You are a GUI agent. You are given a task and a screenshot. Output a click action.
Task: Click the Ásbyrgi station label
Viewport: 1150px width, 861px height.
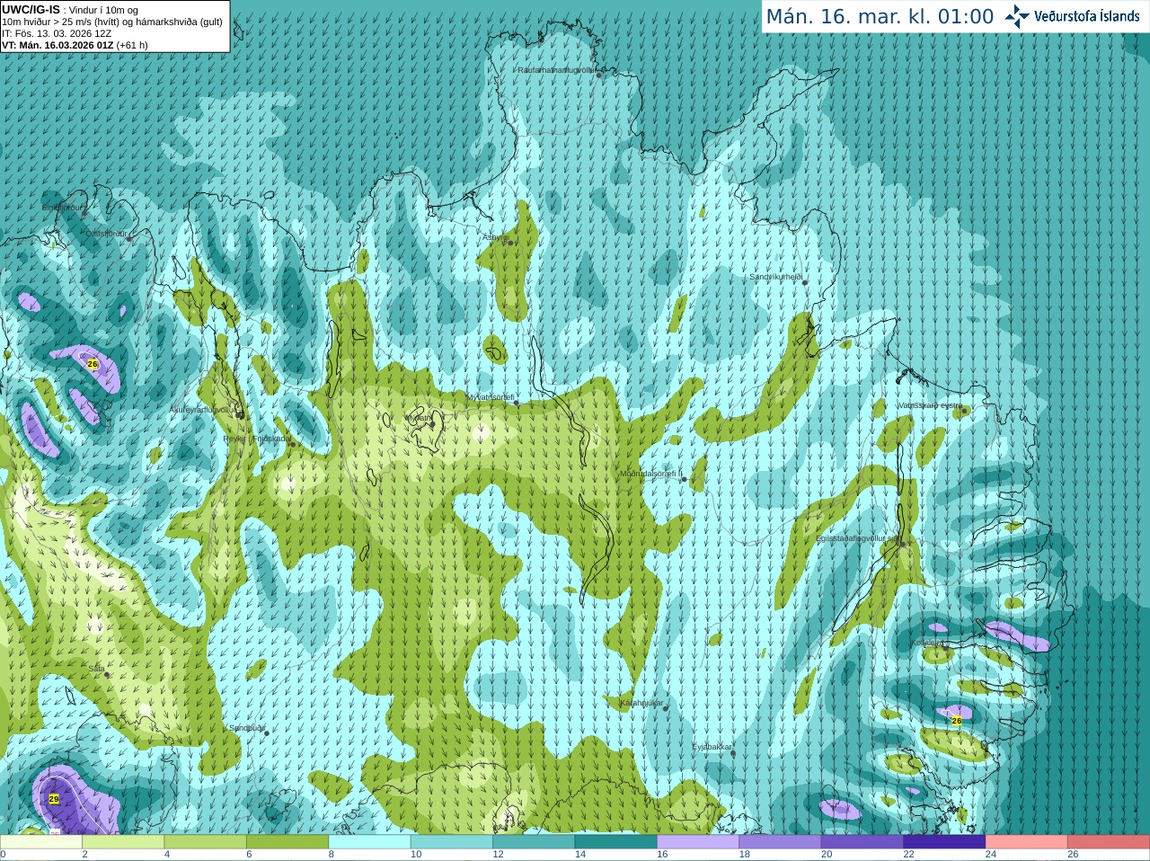[495, 237]
